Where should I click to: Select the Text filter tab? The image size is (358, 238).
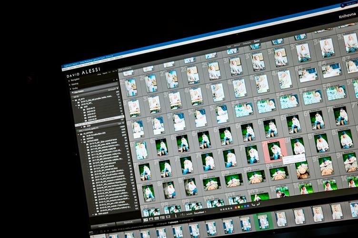[x=229, y=47]
